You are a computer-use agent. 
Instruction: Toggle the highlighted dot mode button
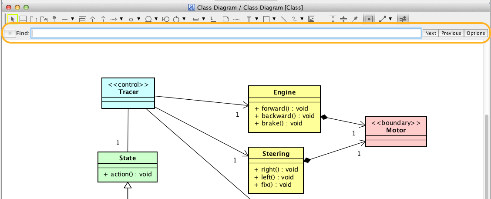pyautogui.click(x=369, y=19)
